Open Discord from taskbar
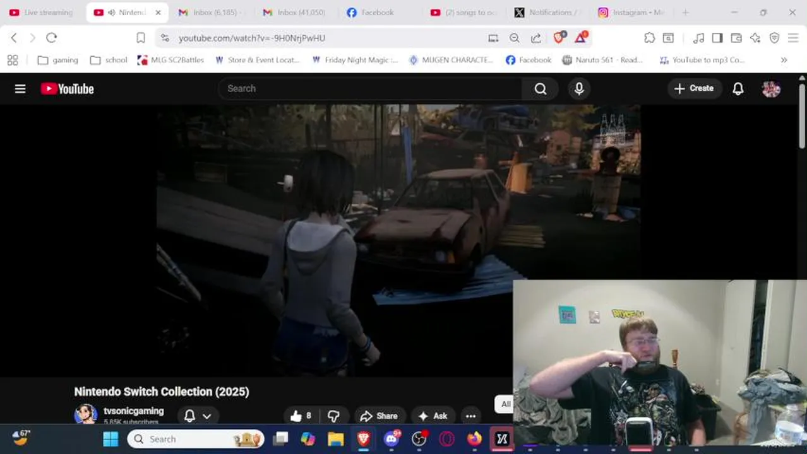807x454 pixels. click(392, 439)
